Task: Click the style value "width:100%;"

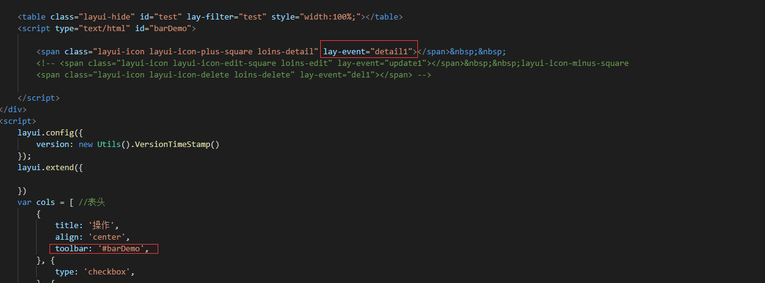Action: coord(331,16)
